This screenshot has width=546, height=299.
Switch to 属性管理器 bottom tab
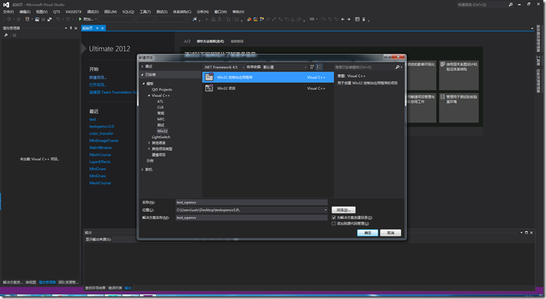click(47, 282)
